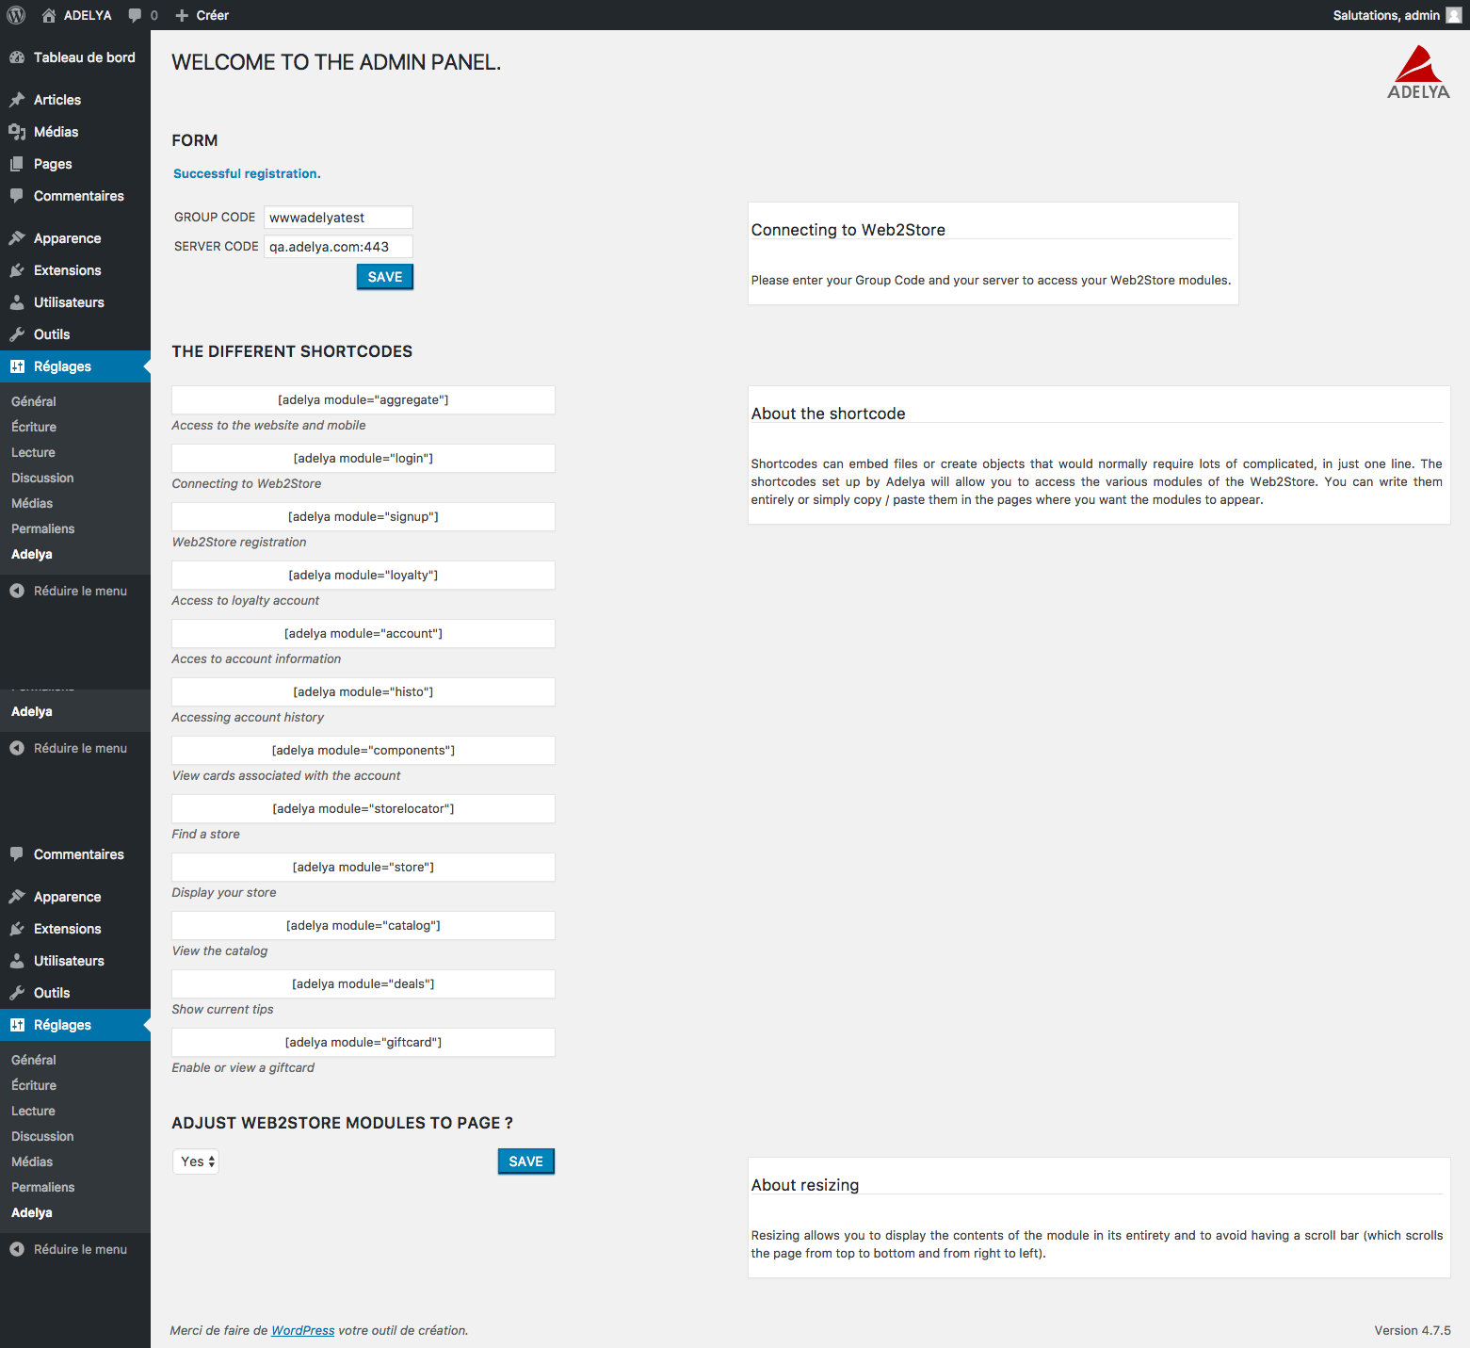
Task: Select the login shortcode field
Action: (363, 458)
